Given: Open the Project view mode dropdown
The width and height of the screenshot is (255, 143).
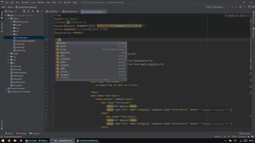Looking at the screenshot, I should coord(11,12).
